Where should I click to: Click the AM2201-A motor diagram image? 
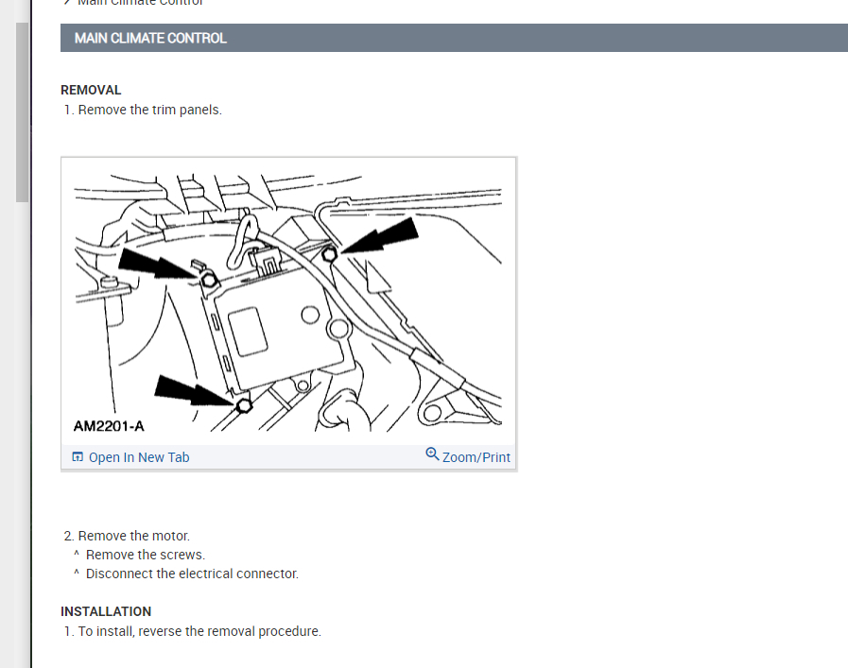click(288, 301)
